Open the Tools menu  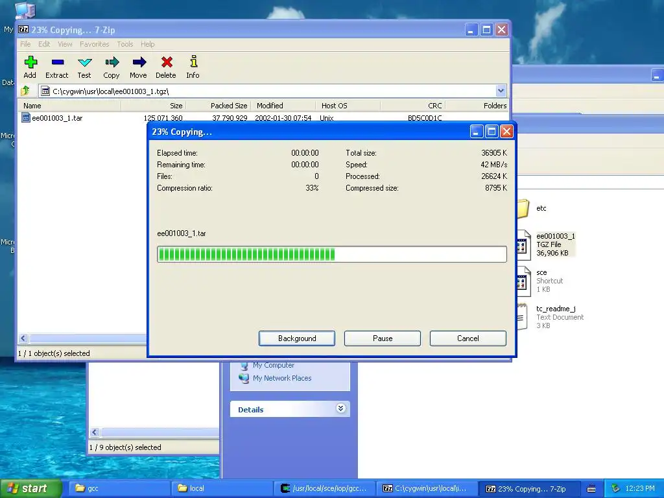tap(125, 44)
